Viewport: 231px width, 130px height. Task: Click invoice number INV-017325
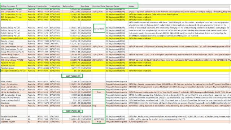[43, 95]
